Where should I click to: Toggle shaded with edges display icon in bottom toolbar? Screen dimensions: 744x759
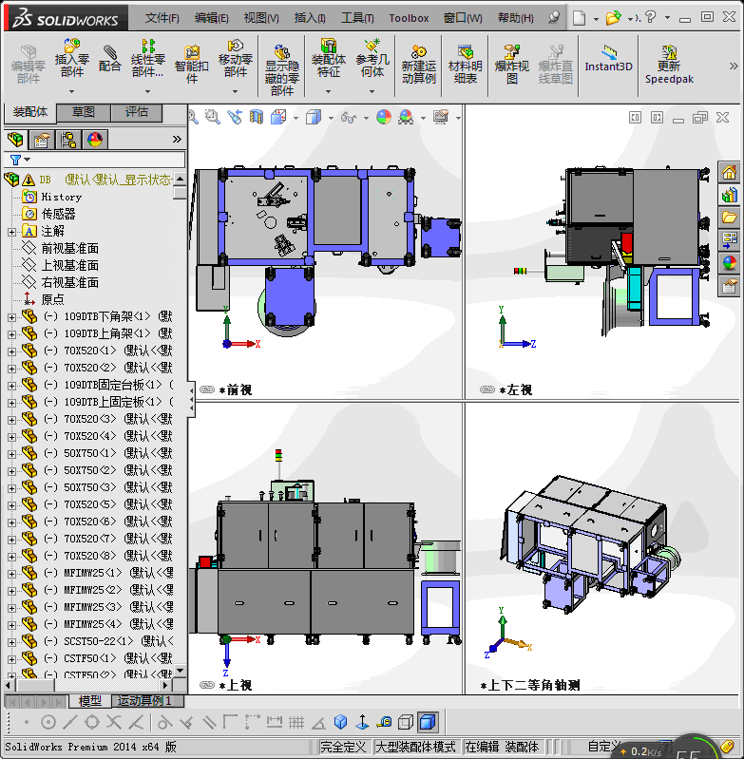click(x=428, y=722)
